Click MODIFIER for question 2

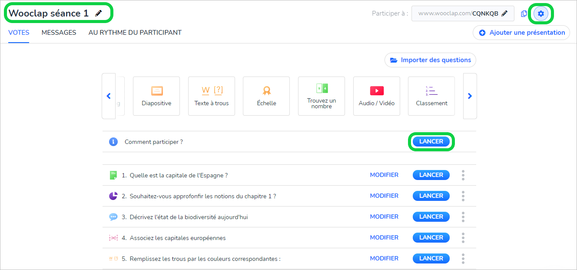click(x=384, y=196)
